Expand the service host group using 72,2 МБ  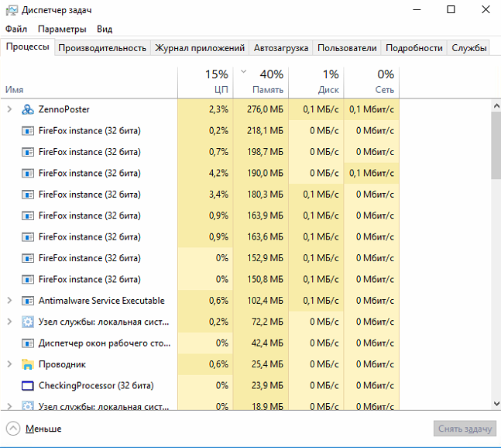9,322
